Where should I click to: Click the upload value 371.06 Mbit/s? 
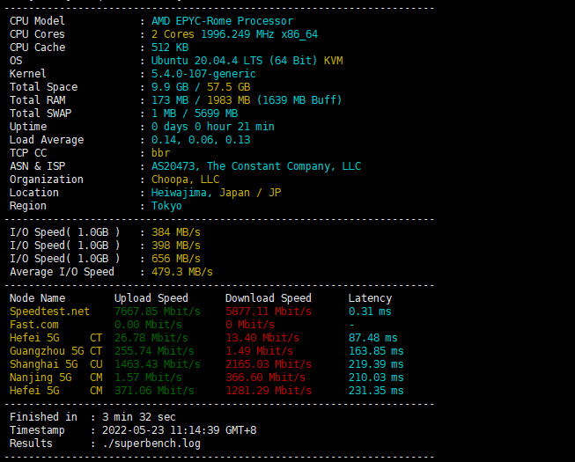point(154,390)
